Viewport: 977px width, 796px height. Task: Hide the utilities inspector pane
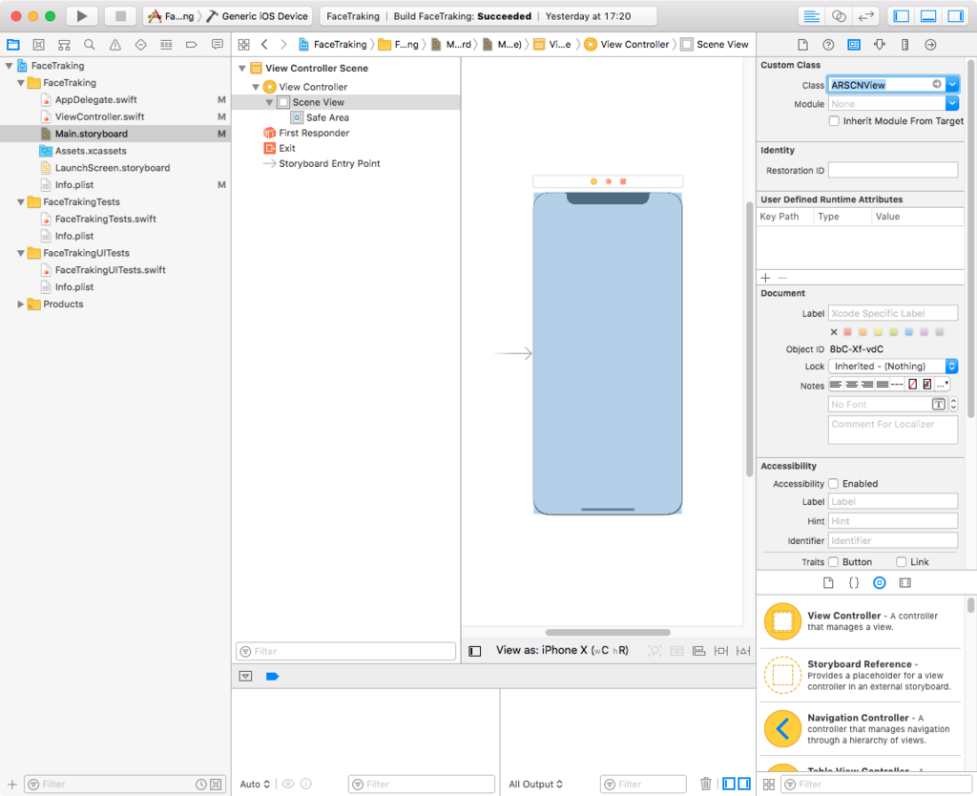955,16
